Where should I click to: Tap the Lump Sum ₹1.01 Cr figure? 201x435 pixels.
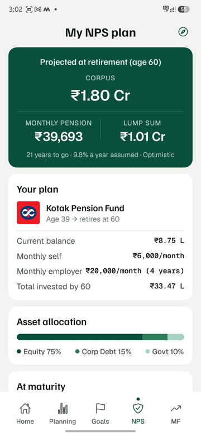click(142, 137)
